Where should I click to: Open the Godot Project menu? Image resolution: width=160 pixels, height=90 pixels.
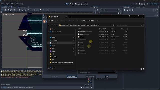pos(7,4)
